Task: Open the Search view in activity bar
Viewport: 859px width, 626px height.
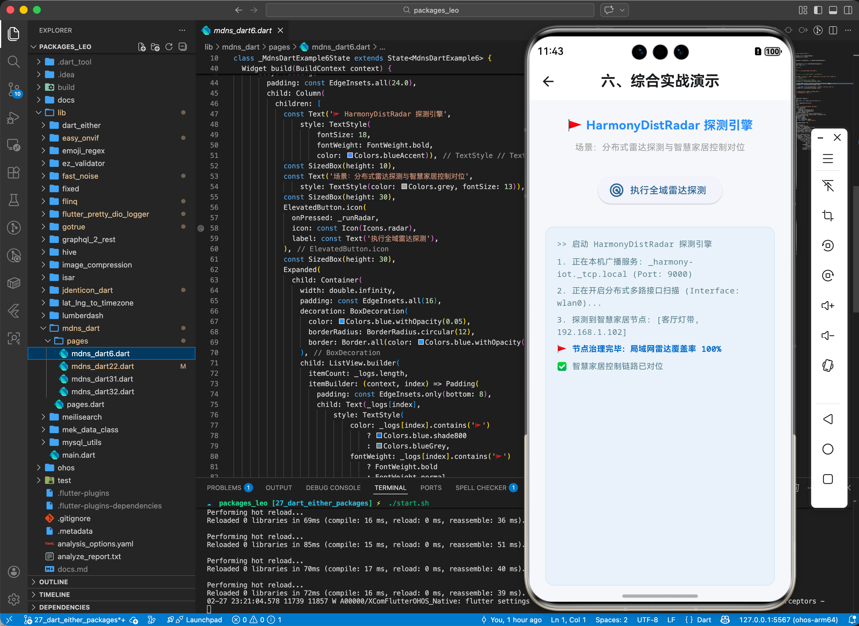Action: click(x=14, y=61)
